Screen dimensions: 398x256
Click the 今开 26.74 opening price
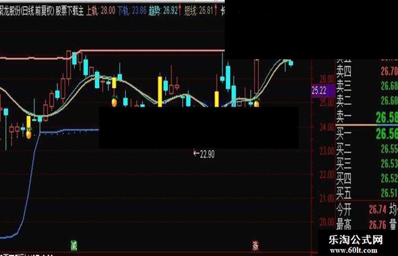(361, 210)
